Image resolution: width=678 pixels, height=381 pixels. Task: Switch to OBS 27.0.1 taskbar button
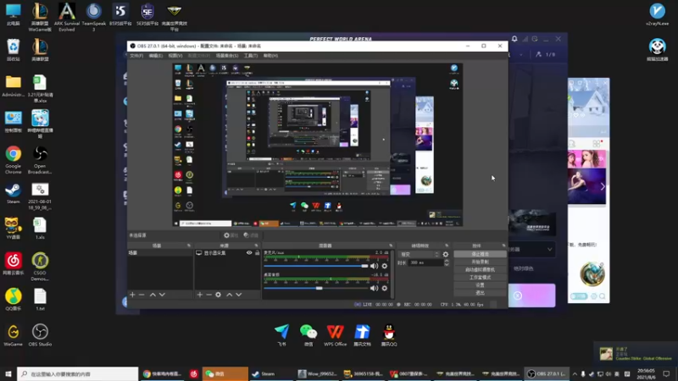click(x=547, y=374)
